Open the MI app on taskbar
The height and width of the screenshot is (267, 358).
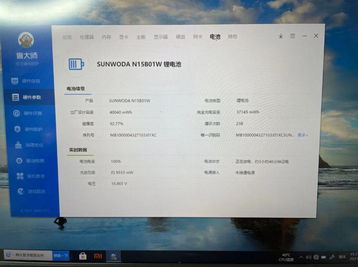pos(98,256)
